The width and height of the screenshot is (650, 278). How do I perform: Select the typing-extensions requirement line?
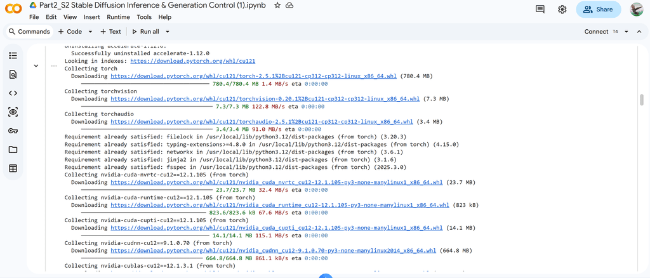point(262,144)
